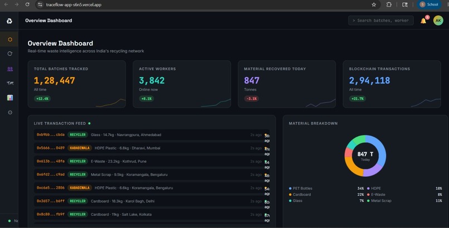
Task: Open transaction hash 0x6fd2...c9ad
Action: click(50, 174)
